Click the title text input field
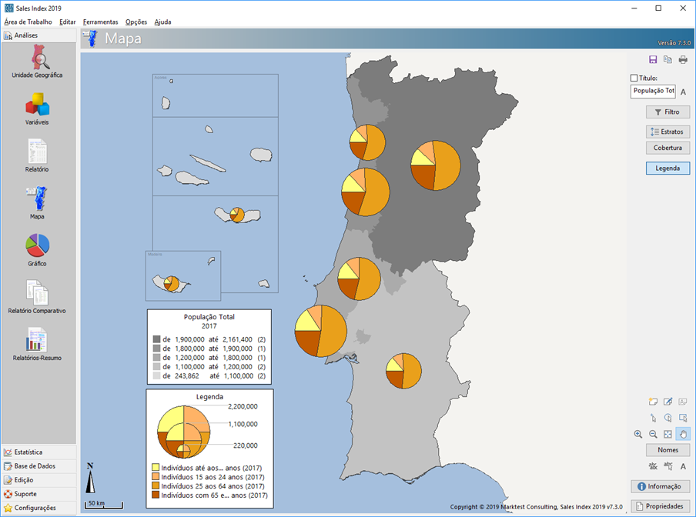The image size is (696, 517). 652,92
